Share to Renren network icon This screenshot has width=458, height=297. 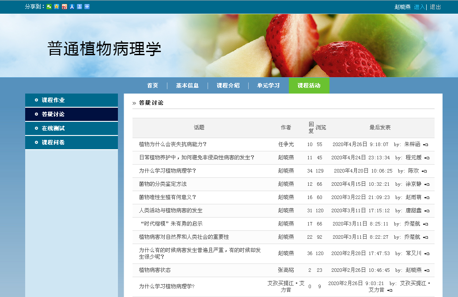[x=72, y=7]
